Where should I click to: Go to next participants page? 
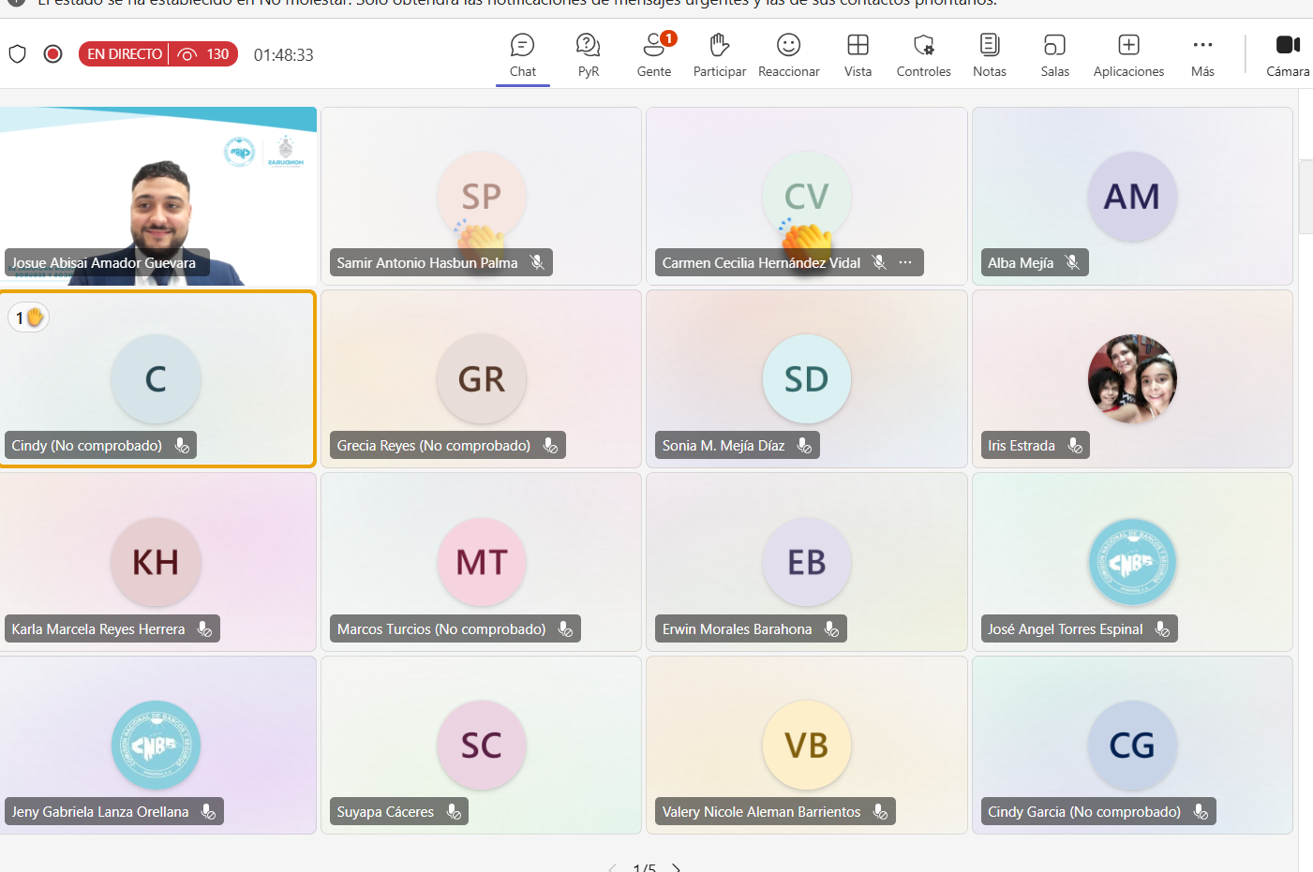(x=676, y=867)
